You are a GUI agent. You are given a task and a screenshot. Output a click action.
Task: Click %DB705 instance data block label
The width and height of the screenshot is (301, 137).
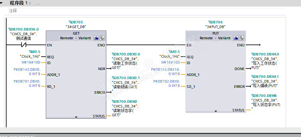click(x=76, y=22)
